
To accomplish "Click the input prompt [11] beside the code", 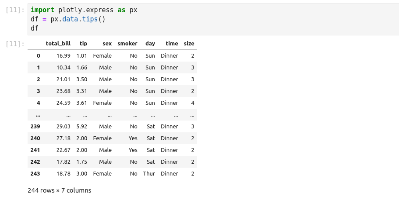I will point(16,10).
